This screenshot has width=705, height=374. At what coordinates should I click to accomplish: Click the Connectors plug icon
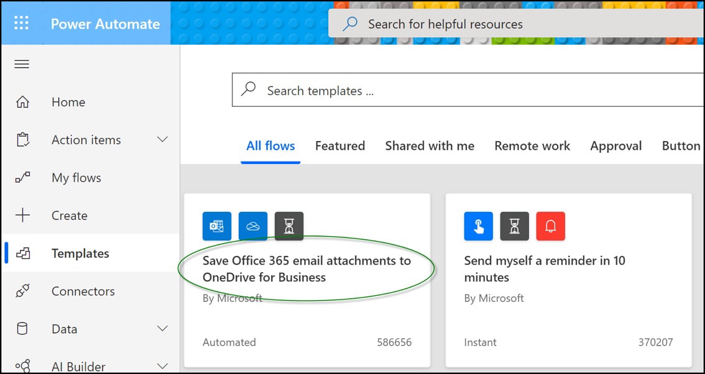tap(22, 291)
